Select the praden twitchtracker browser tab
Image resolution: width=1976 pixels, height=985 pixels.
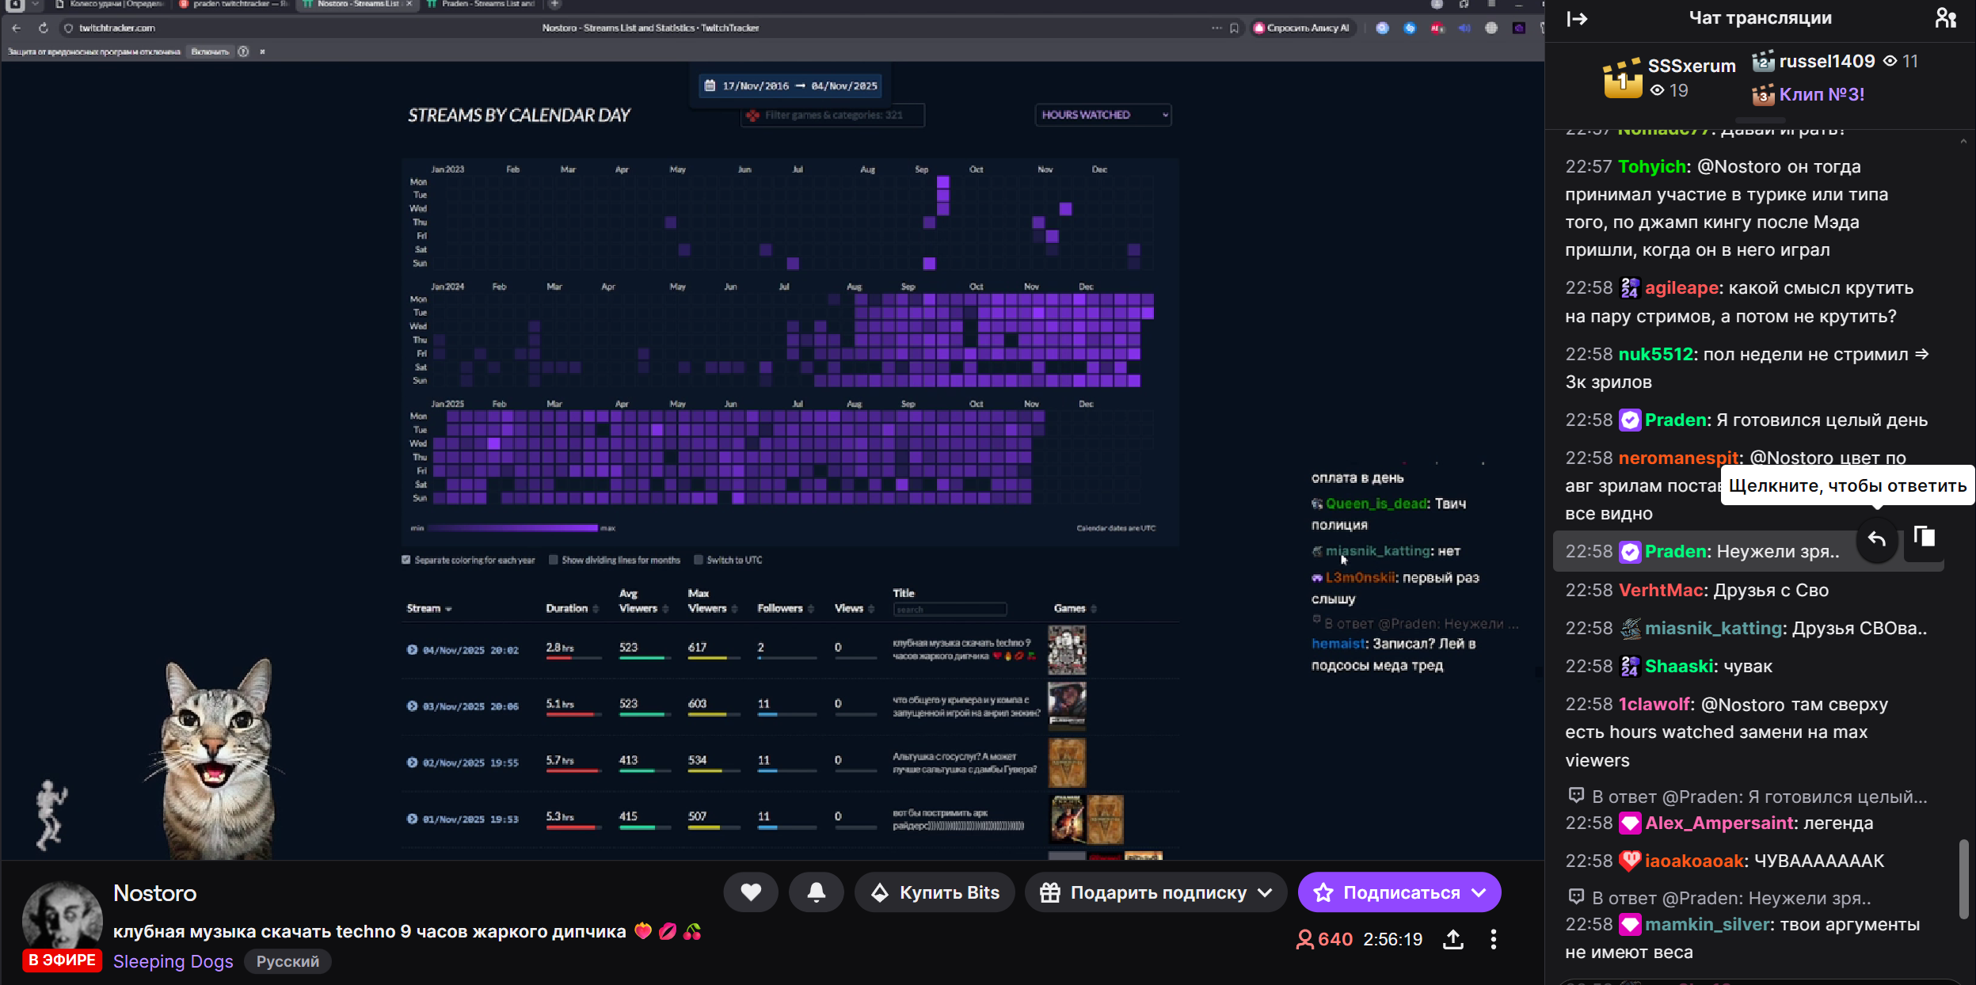(x=235, y=4)
